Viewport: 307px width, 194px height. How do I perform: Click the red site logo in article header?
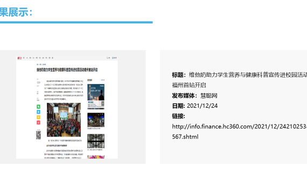tap(19, 58)
